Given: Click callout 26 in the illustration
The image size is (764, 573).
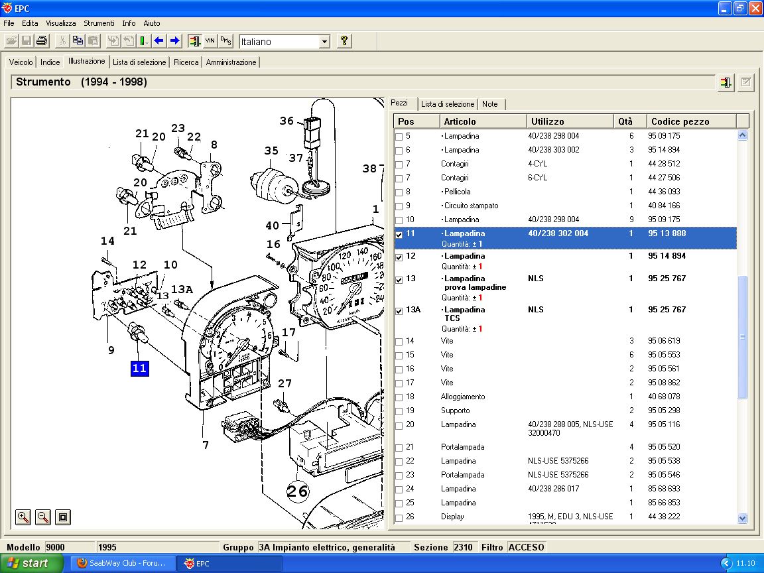Looking at the screenshot, I should [297, 491].
